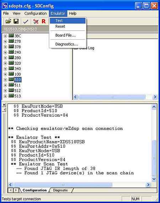
Task: Click the board icon next to 340
Action: coord(11,68)
